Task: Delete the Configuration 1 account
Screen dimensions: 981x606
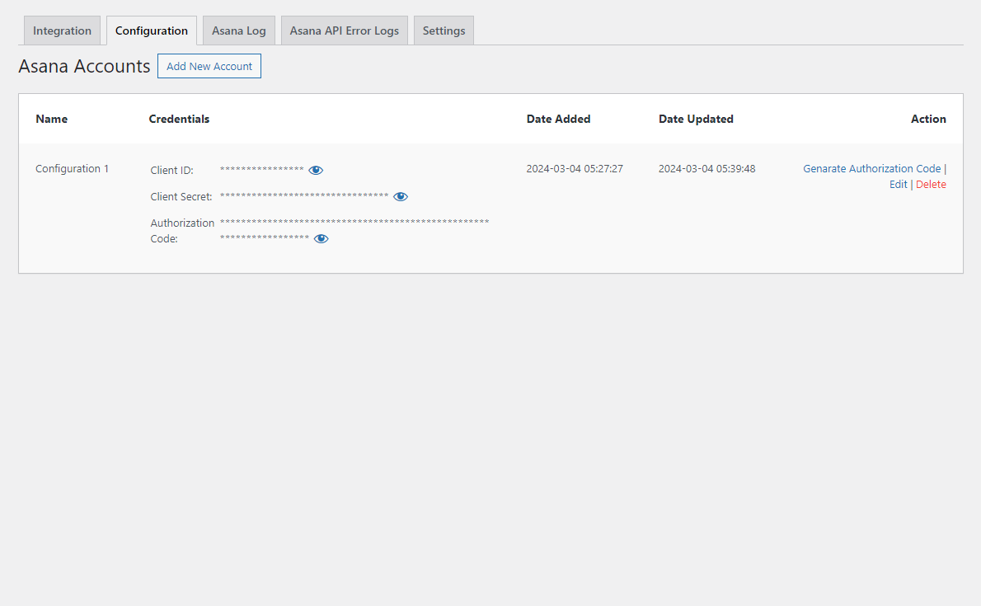Action: coord(931,185)
